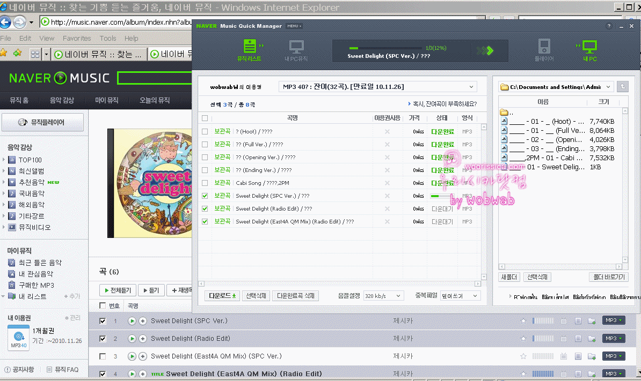Open browser history dropdown arrow
This screenshot has width=641, height=381.
coord(31,22)
